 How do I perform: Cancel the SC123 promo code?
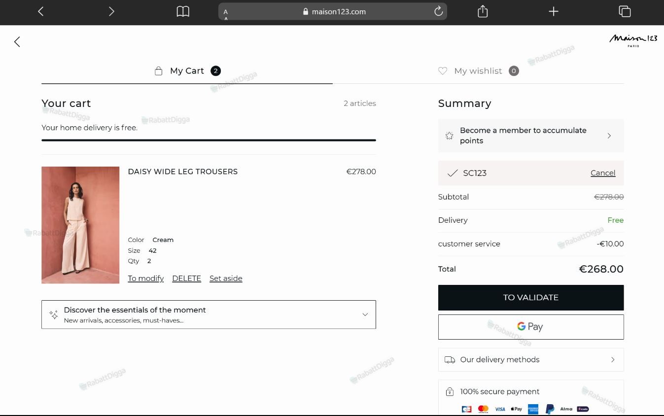point(603,173)
